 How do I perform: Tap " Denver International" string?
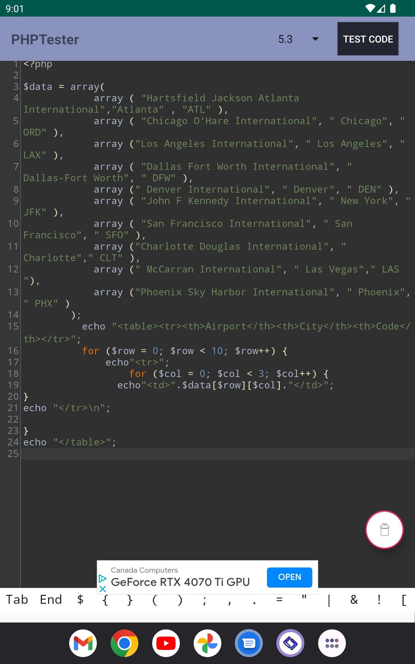tap(203, 190)
